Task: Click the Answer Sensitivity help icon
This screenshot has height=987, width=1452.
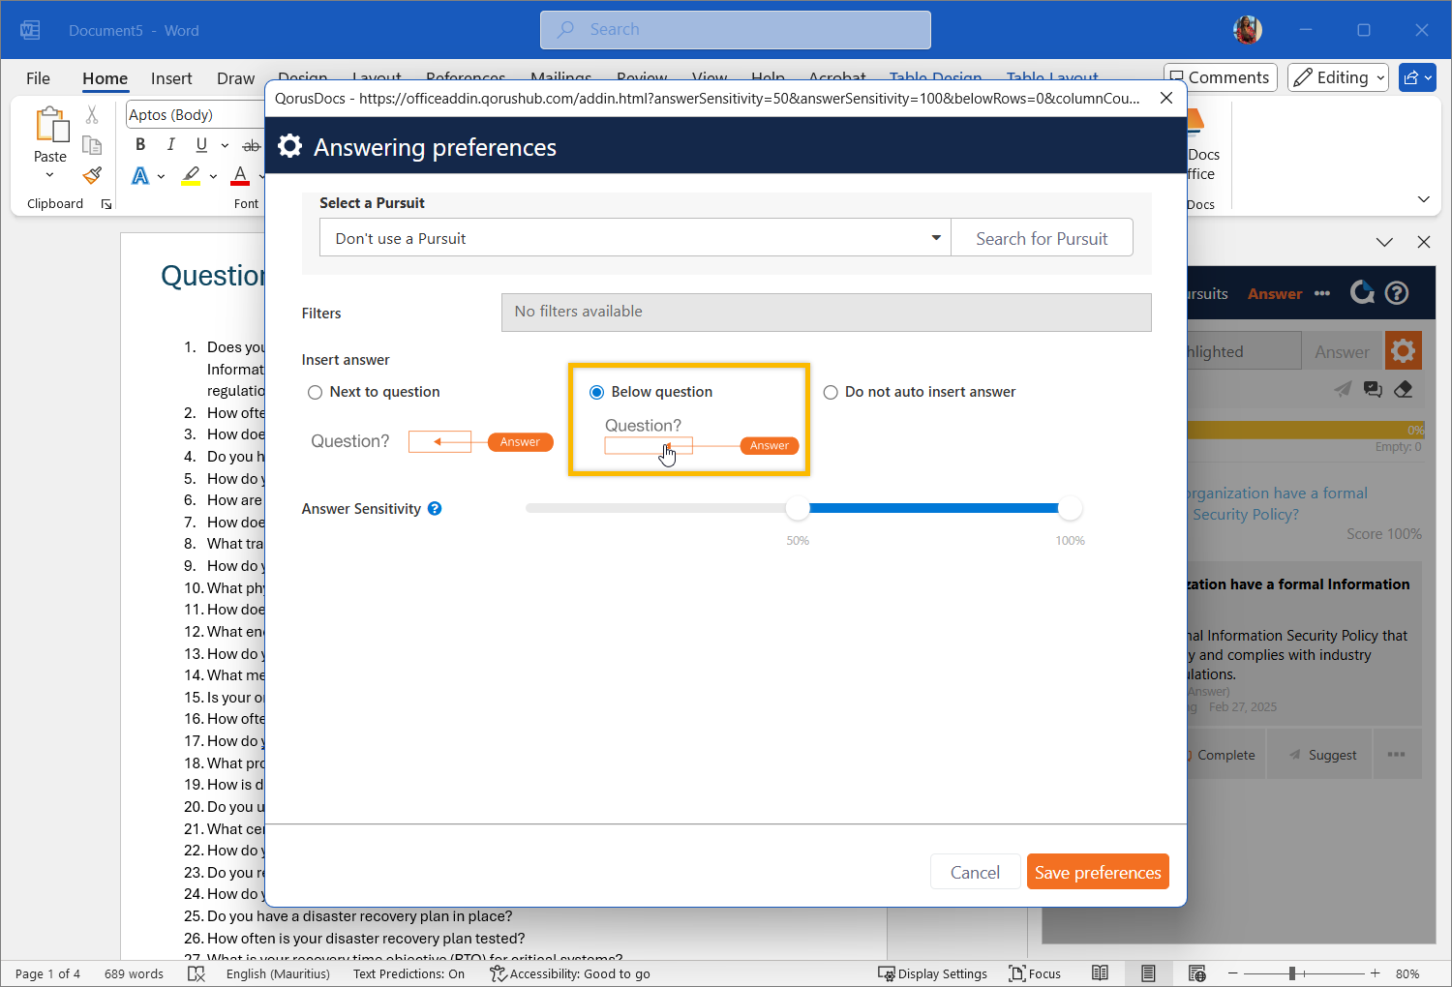Action: pos(435,509)
